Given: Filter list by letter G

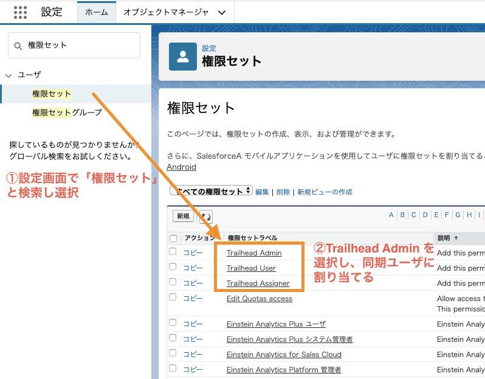Looking at the screenshot, I should (458, 215).
